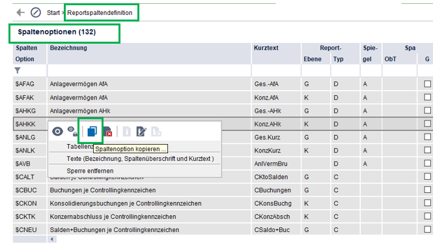This screenshot has height=247, width=433.
Task: Click the edit info pencil icon
Action: coord(141,132)
